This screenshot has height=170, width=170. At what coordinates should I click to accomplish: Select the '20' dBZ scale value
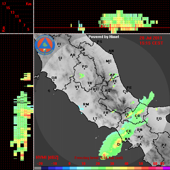(x=98, y=164)
